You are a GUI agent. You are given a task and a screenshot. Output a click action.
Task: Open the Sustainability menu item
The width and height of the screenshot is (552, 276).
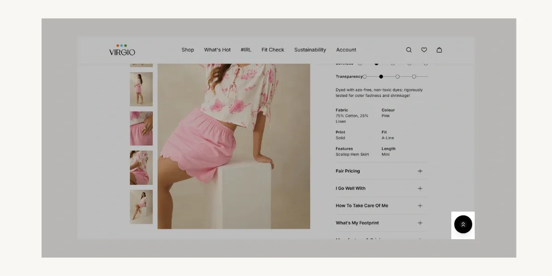(310, 50)
